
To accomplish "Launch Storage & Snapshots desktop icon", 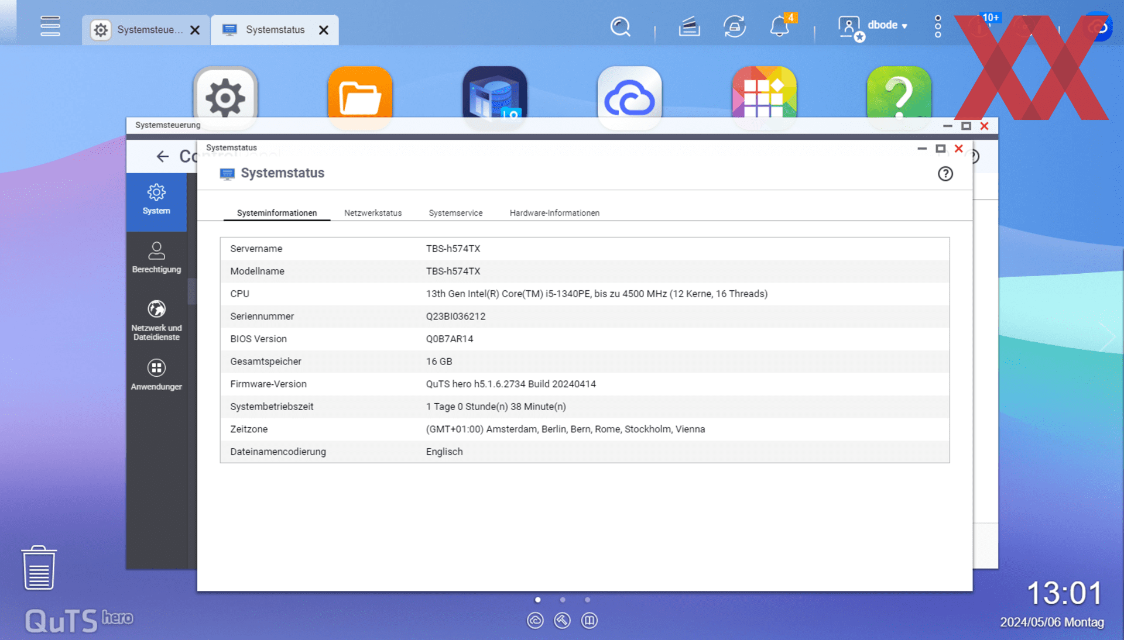I will [495, 92].
